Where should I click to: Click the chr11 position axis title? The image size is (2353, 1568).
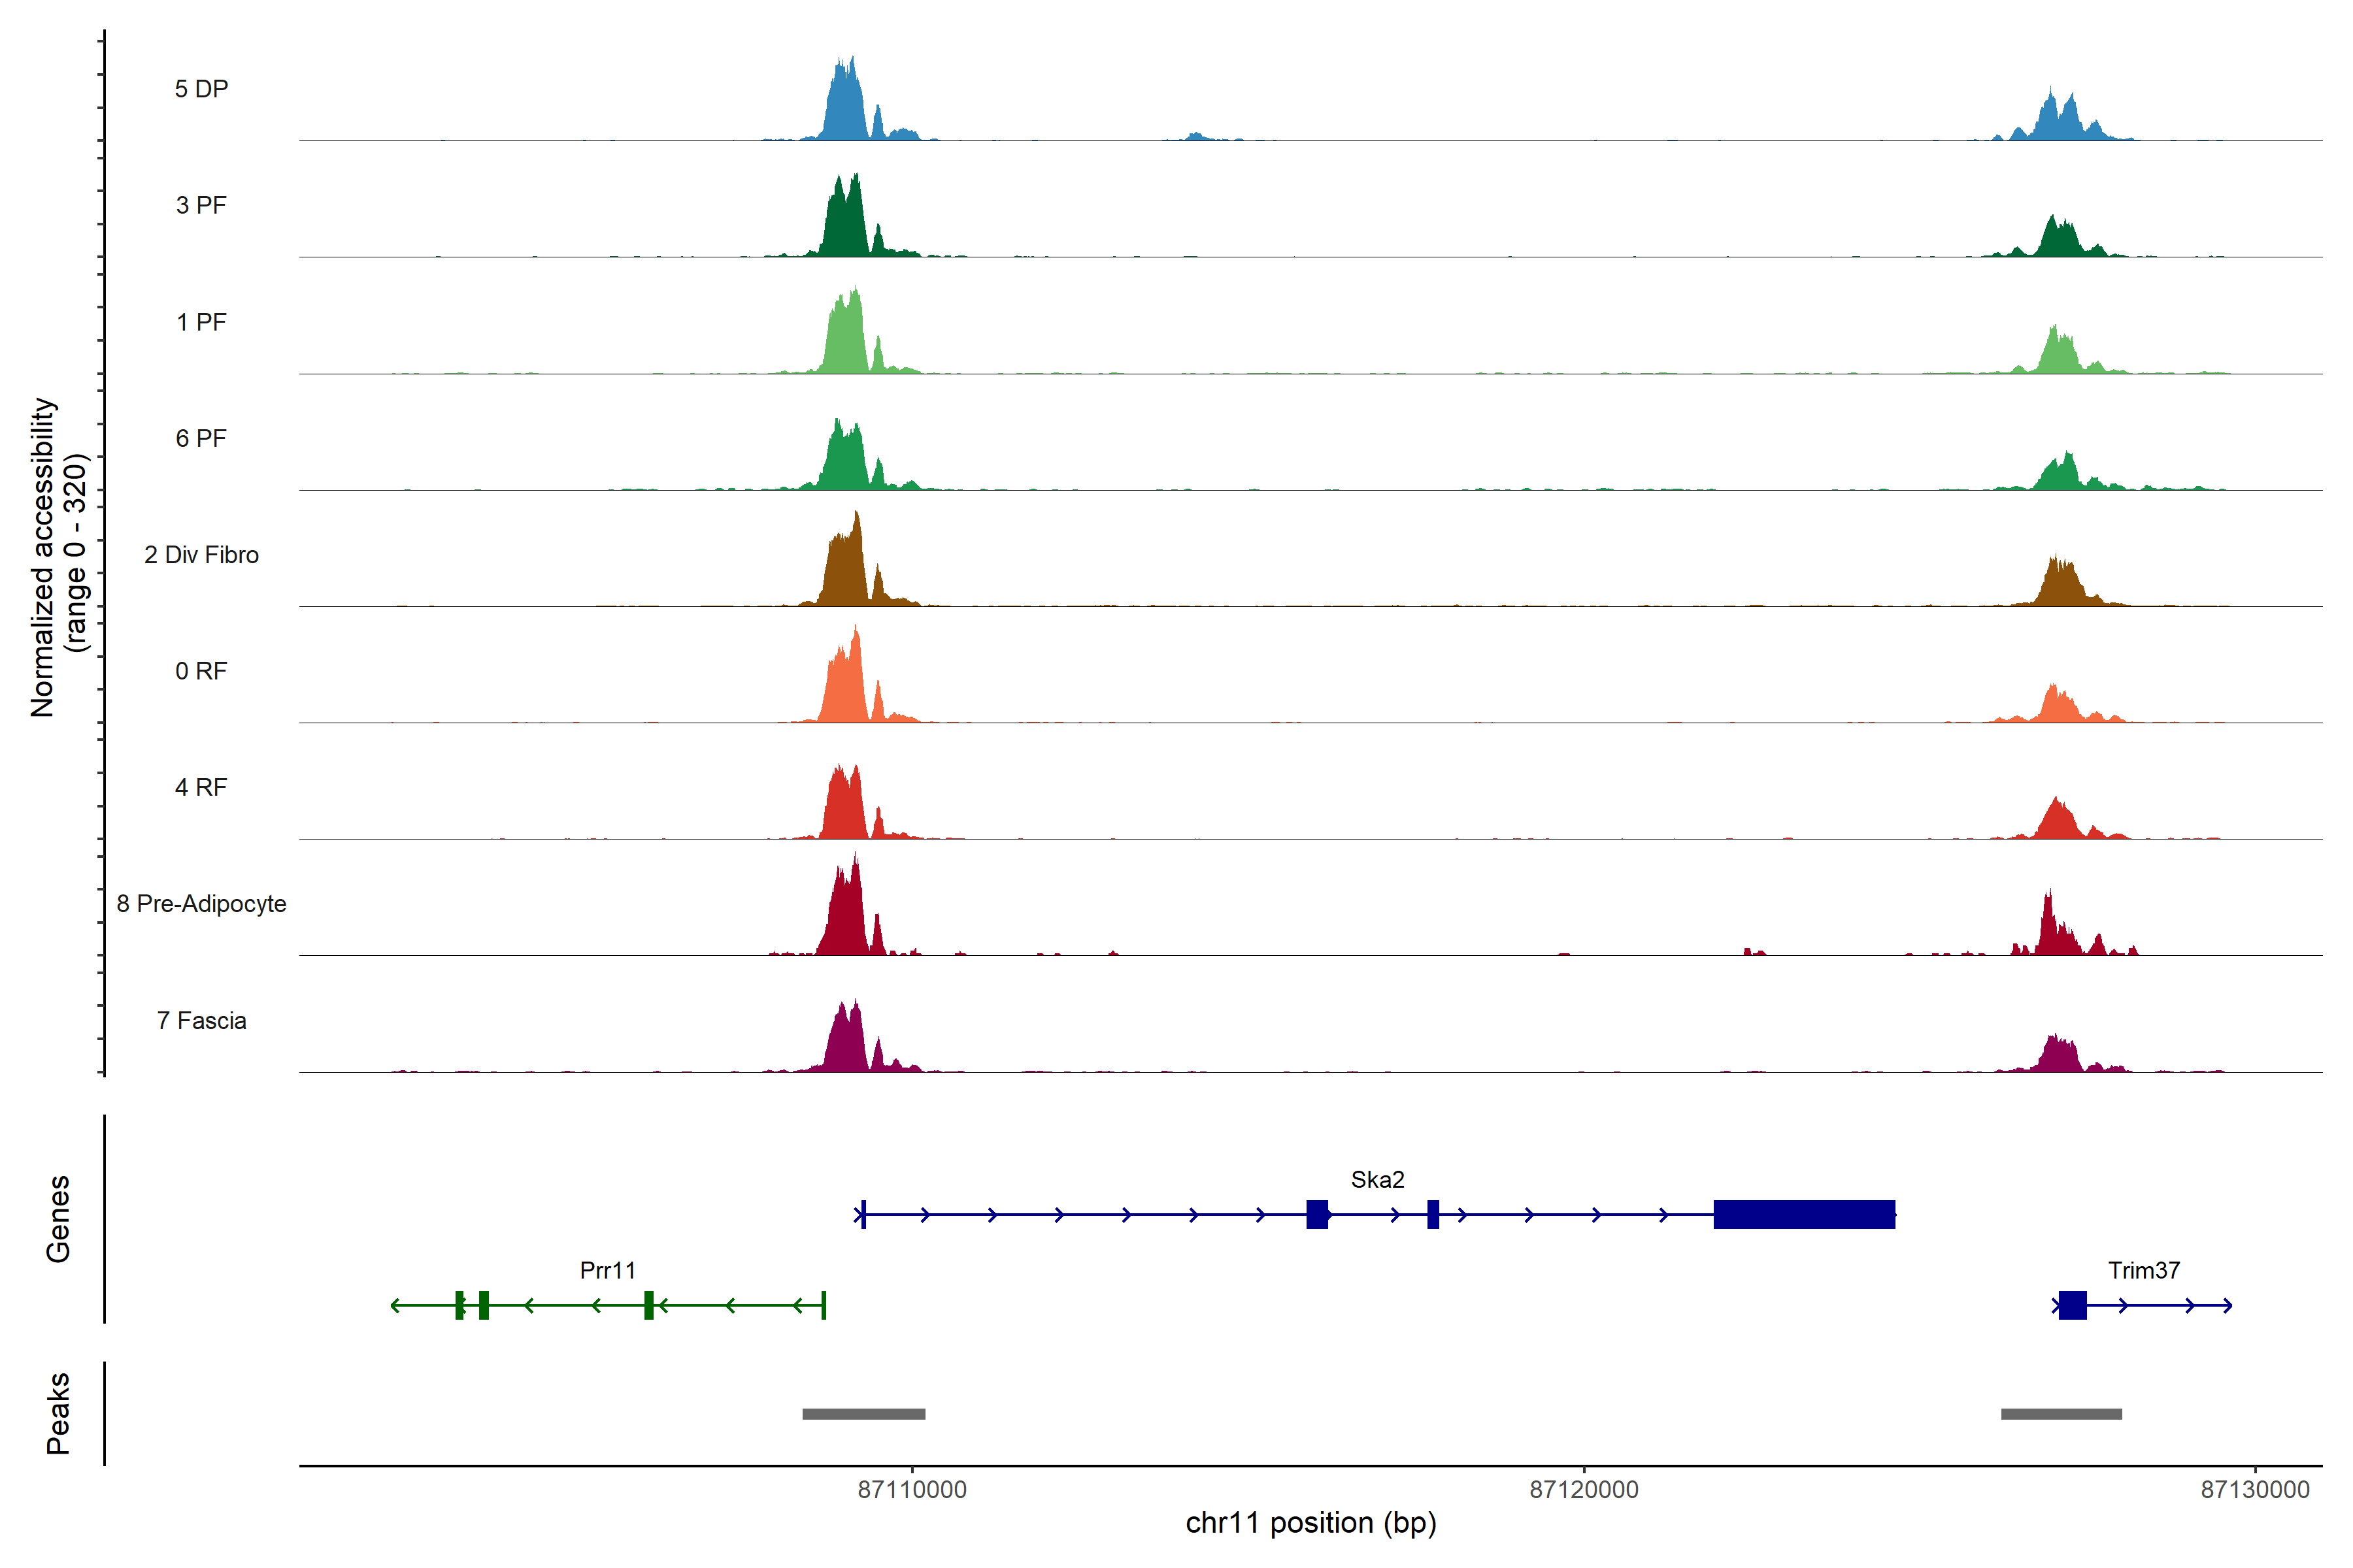[x=1310, y=1523]
